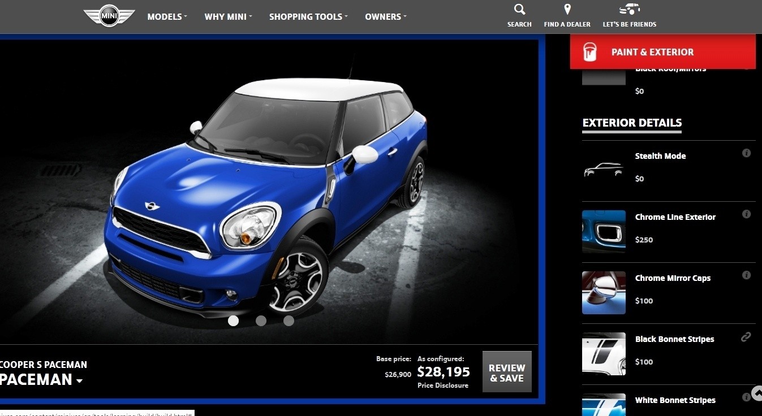Image resolution: width=762 pixels, height=416 pixels.
Task: Click the White Bonnet Stripes label
Action: pos(675,400)
